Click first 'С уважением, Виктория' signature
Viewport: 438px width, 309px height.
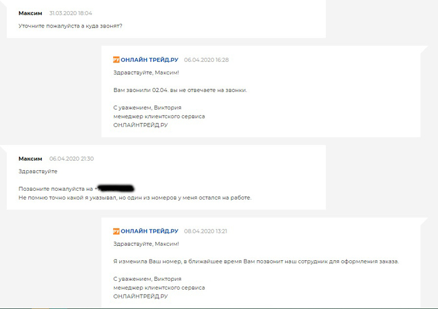[x=147, y=108]
